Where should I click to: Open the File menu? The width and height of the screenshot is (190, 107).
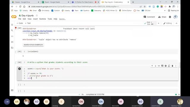20,19
